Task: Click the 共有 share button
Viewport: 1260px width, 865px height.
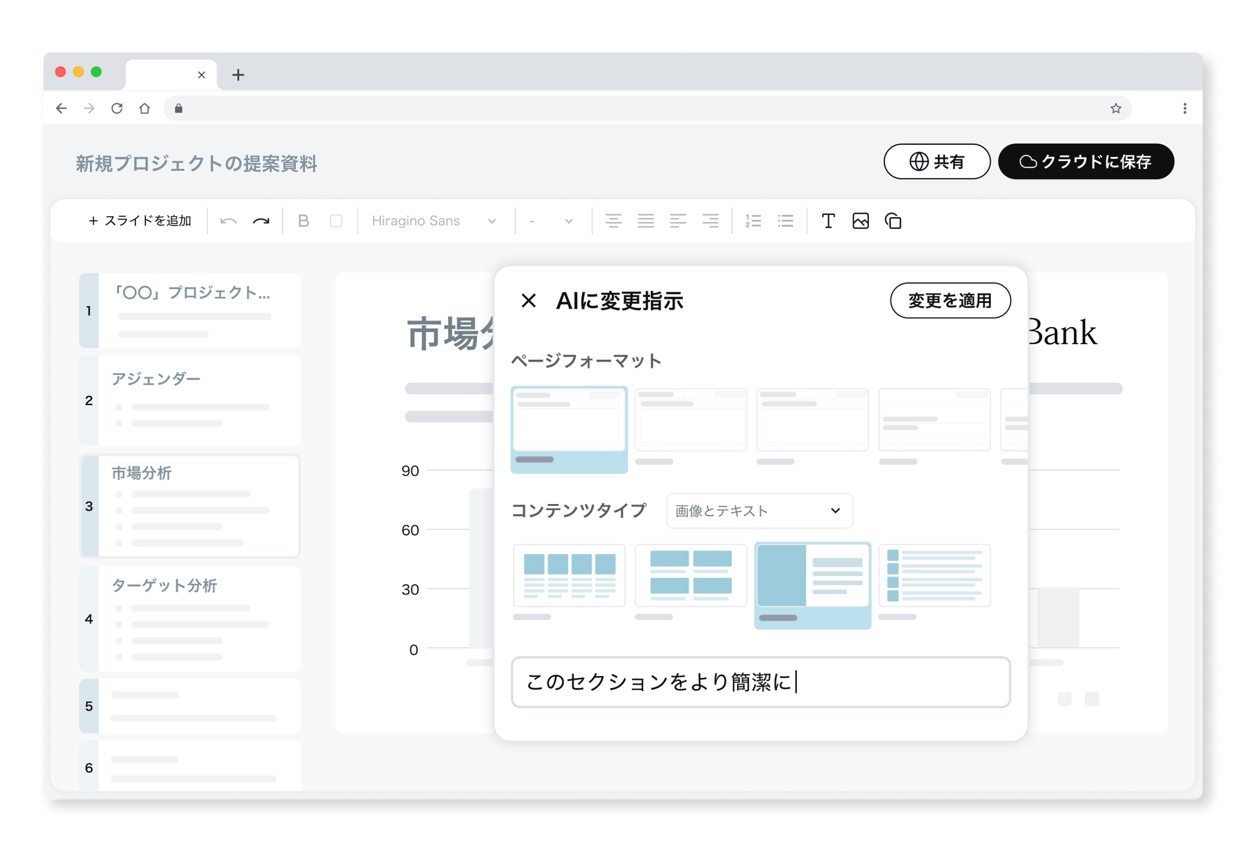Action: (937, 161)
